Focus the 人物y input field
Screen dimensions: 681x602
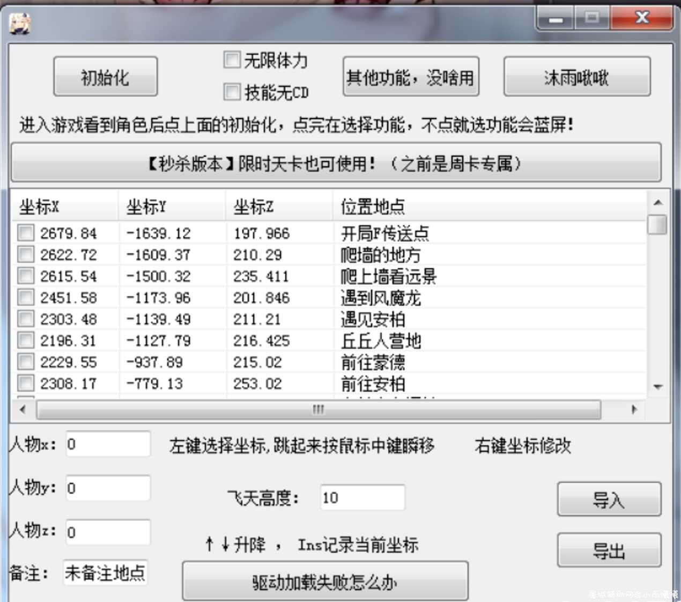coord(108,488)
